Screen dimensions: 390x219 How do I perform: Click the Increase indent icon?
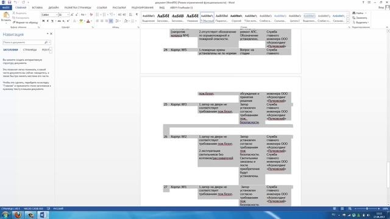(x=124, y=15)
